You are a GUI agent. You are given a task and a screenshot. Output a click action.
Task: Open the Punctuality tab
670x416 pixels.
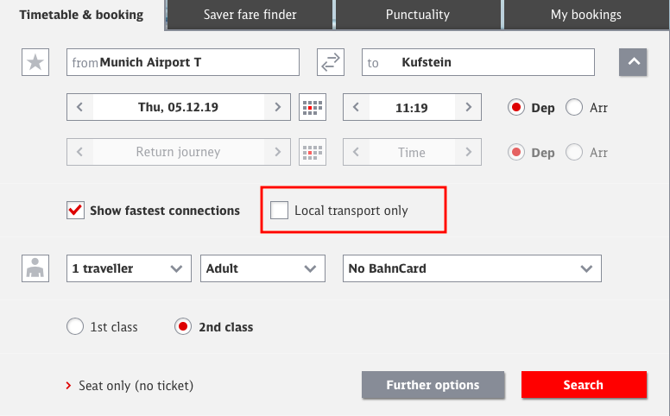(x=418, y=15)
